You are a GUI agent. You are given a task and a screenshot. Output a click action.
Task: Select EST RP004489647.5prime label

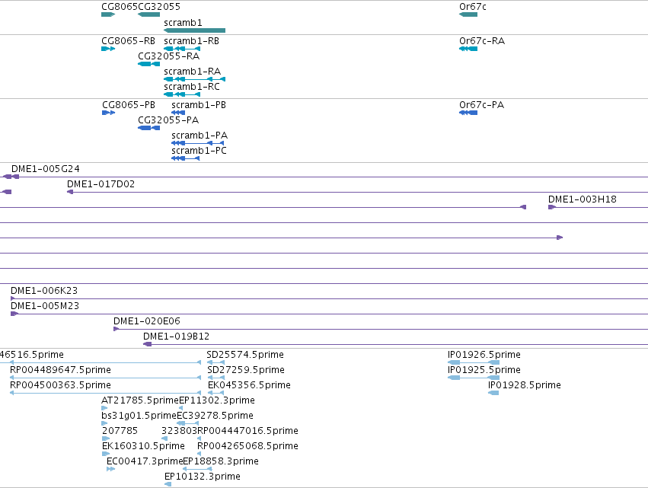(60, 370)
